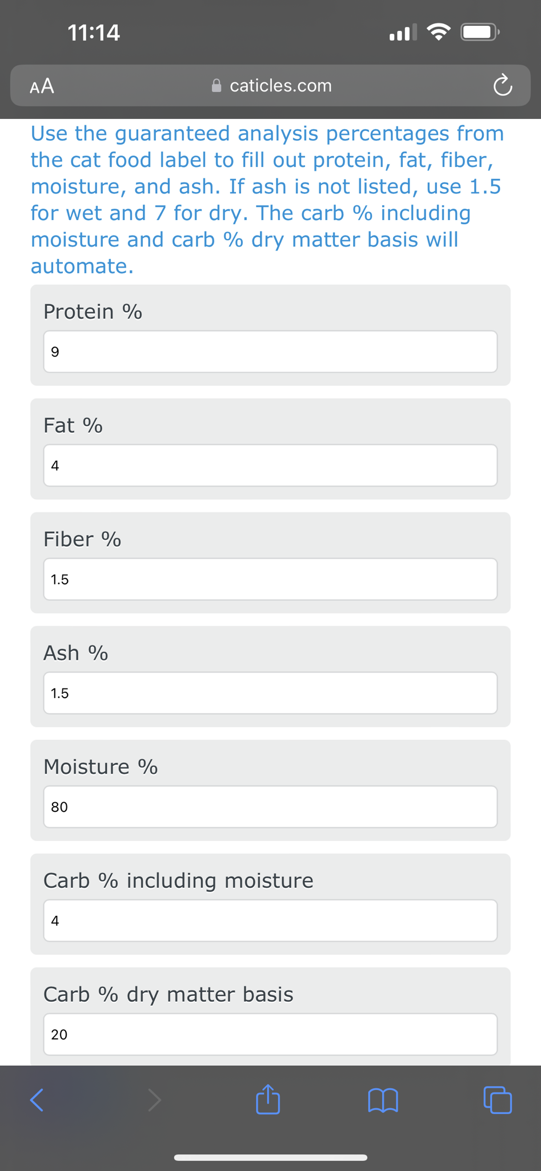Focus the Fat % input field
This screenshot has width=541, height=1171.
click(270, 465)
